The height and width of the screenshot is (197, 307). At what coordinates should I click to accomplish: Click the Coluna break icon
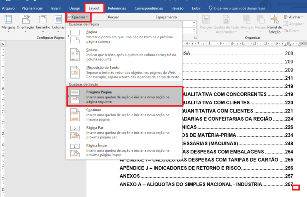[x=75, y=55]
